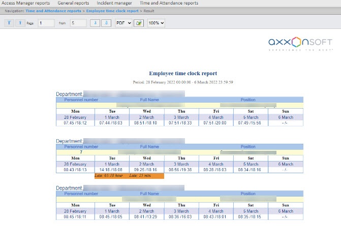Screen dimensions: 341x226
Task: Jump to the last report page
Action: tap(106, 23)
